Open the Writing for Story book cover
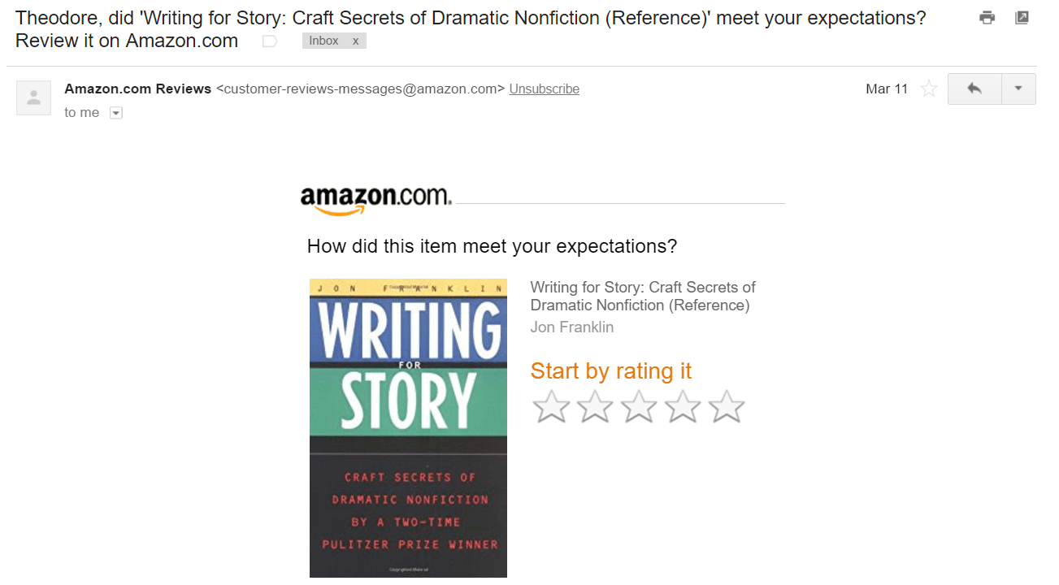Image resolution: width=1059 pixels, height=585 pixels. click(x=408, y=428)
